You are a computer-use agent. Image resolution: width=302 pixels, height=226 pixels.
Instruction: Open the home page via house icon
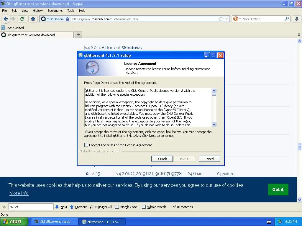click(33, 19)
